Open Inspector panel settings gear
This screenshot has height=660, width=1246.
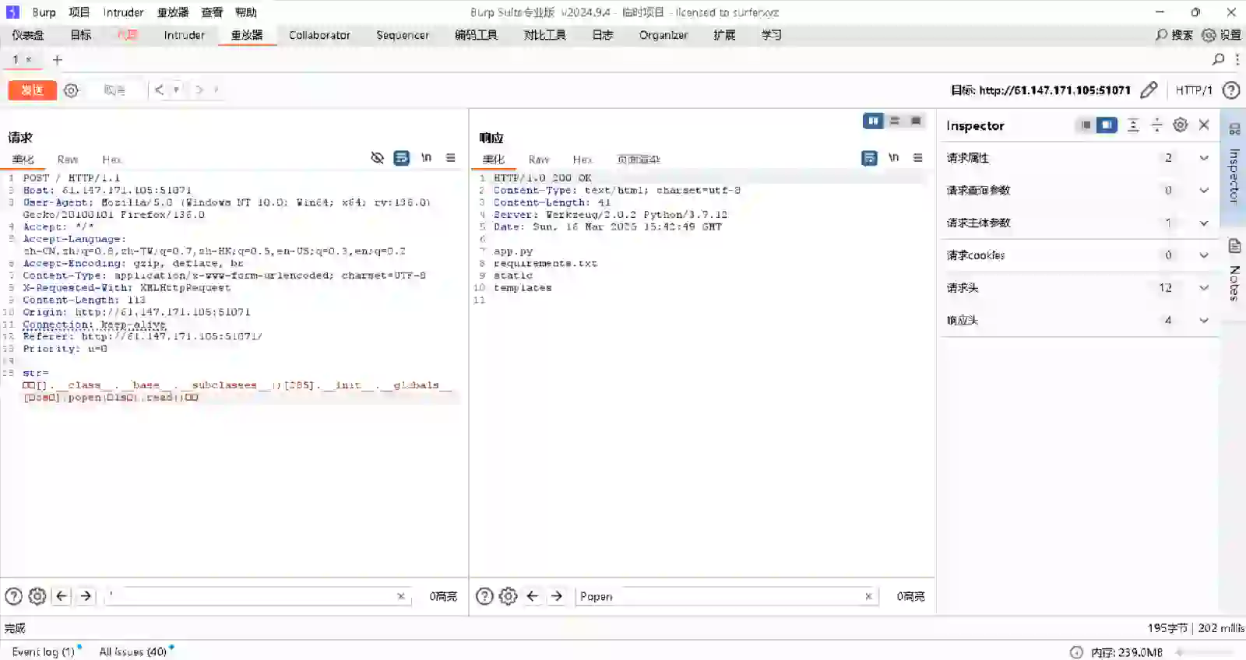coord(1180,125)
